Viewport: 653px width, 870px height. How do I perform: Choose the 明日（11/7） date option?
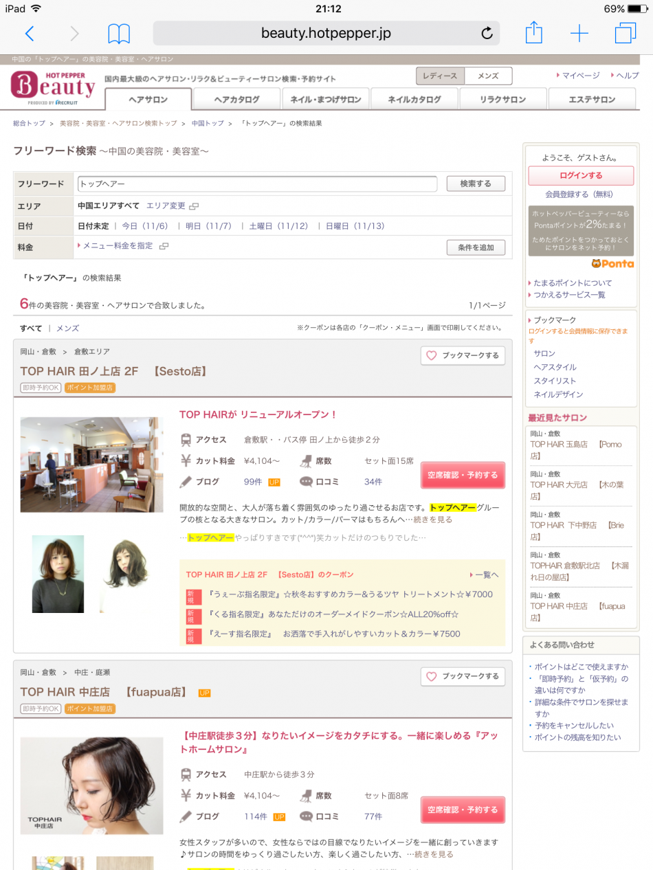[208, 226]
